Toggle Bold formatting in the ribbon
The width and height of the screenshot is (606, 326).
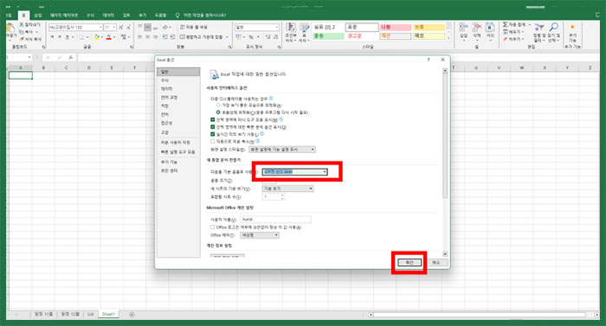pyautogui.click(x=52, y=37)
